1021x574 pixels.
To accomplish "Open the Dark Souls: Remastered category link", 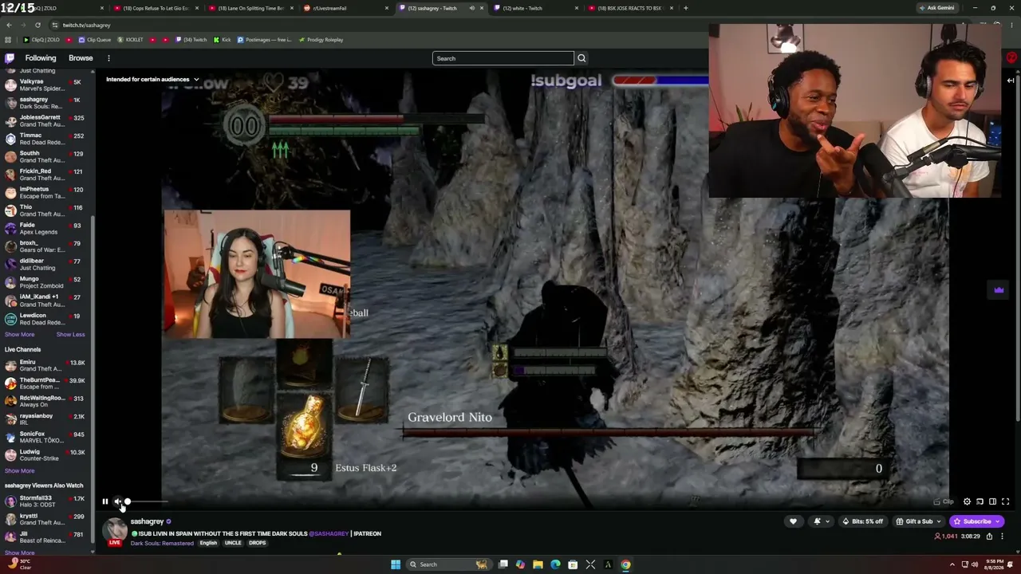I will pos(162,543).
